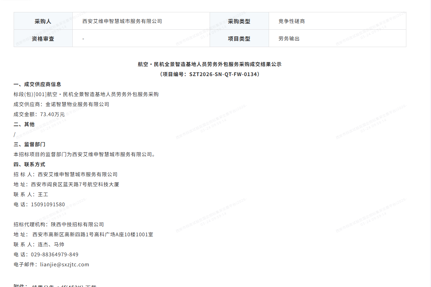Click agency name 陕西中技招标有限公司
Screen dimensions: 431x287
(77, 225)
